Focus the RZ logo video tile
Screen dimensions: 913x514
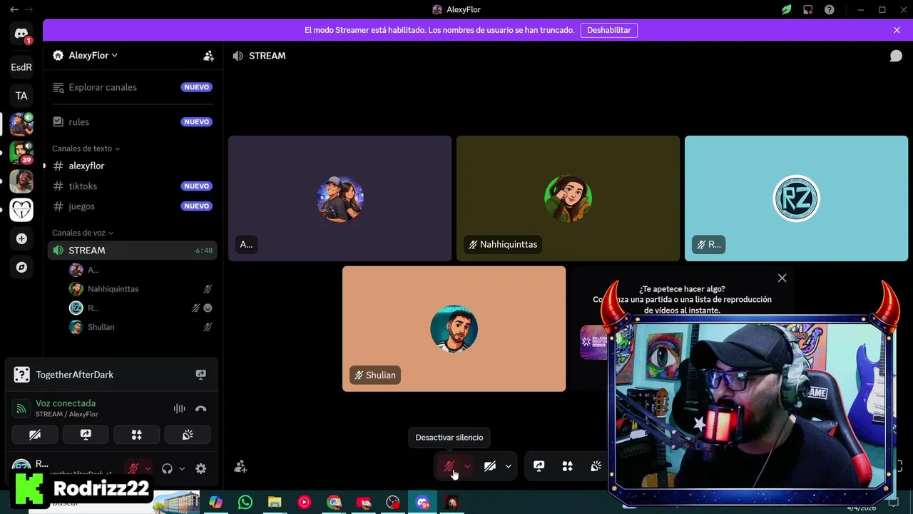pyautogui.click(x=796, y=198)
